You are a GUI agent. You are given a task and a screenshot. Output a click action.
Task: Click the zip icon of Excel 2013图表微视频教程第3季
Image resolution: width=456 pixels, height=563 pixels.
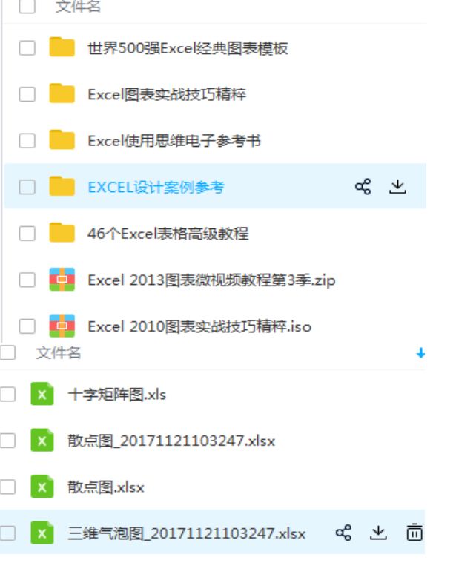[x=62, y=280]
